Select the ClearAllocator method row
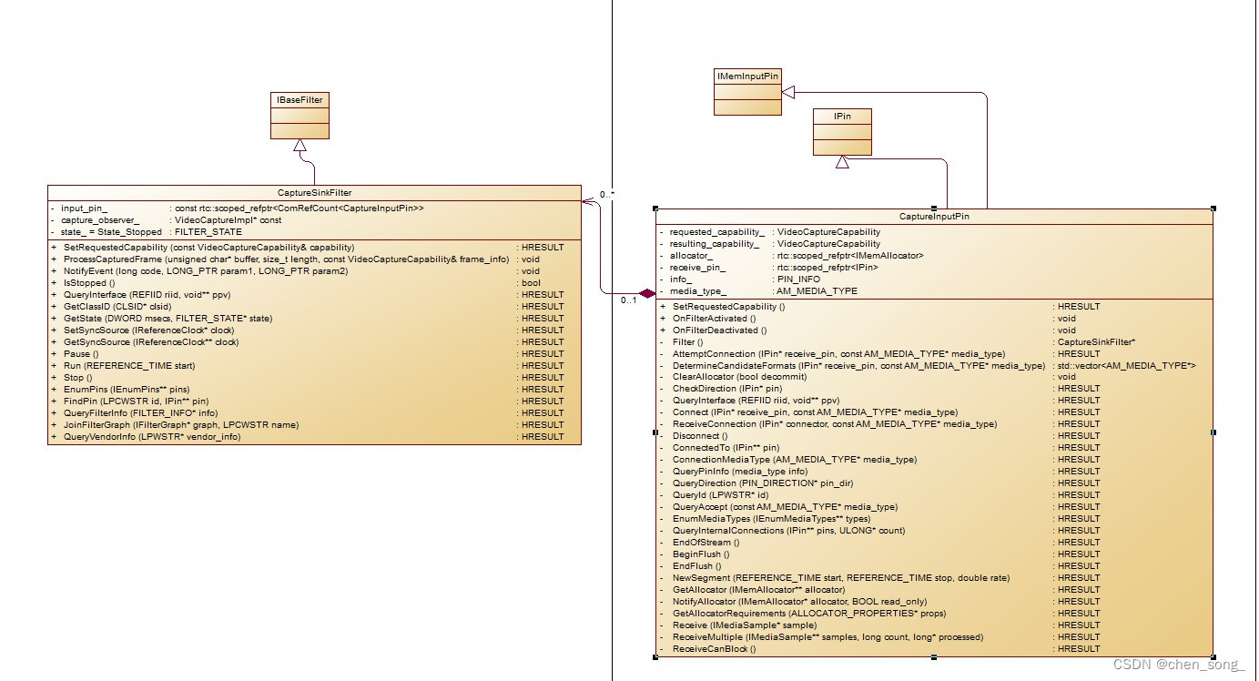Screen dimensions: 1259x681 [934, 377]
